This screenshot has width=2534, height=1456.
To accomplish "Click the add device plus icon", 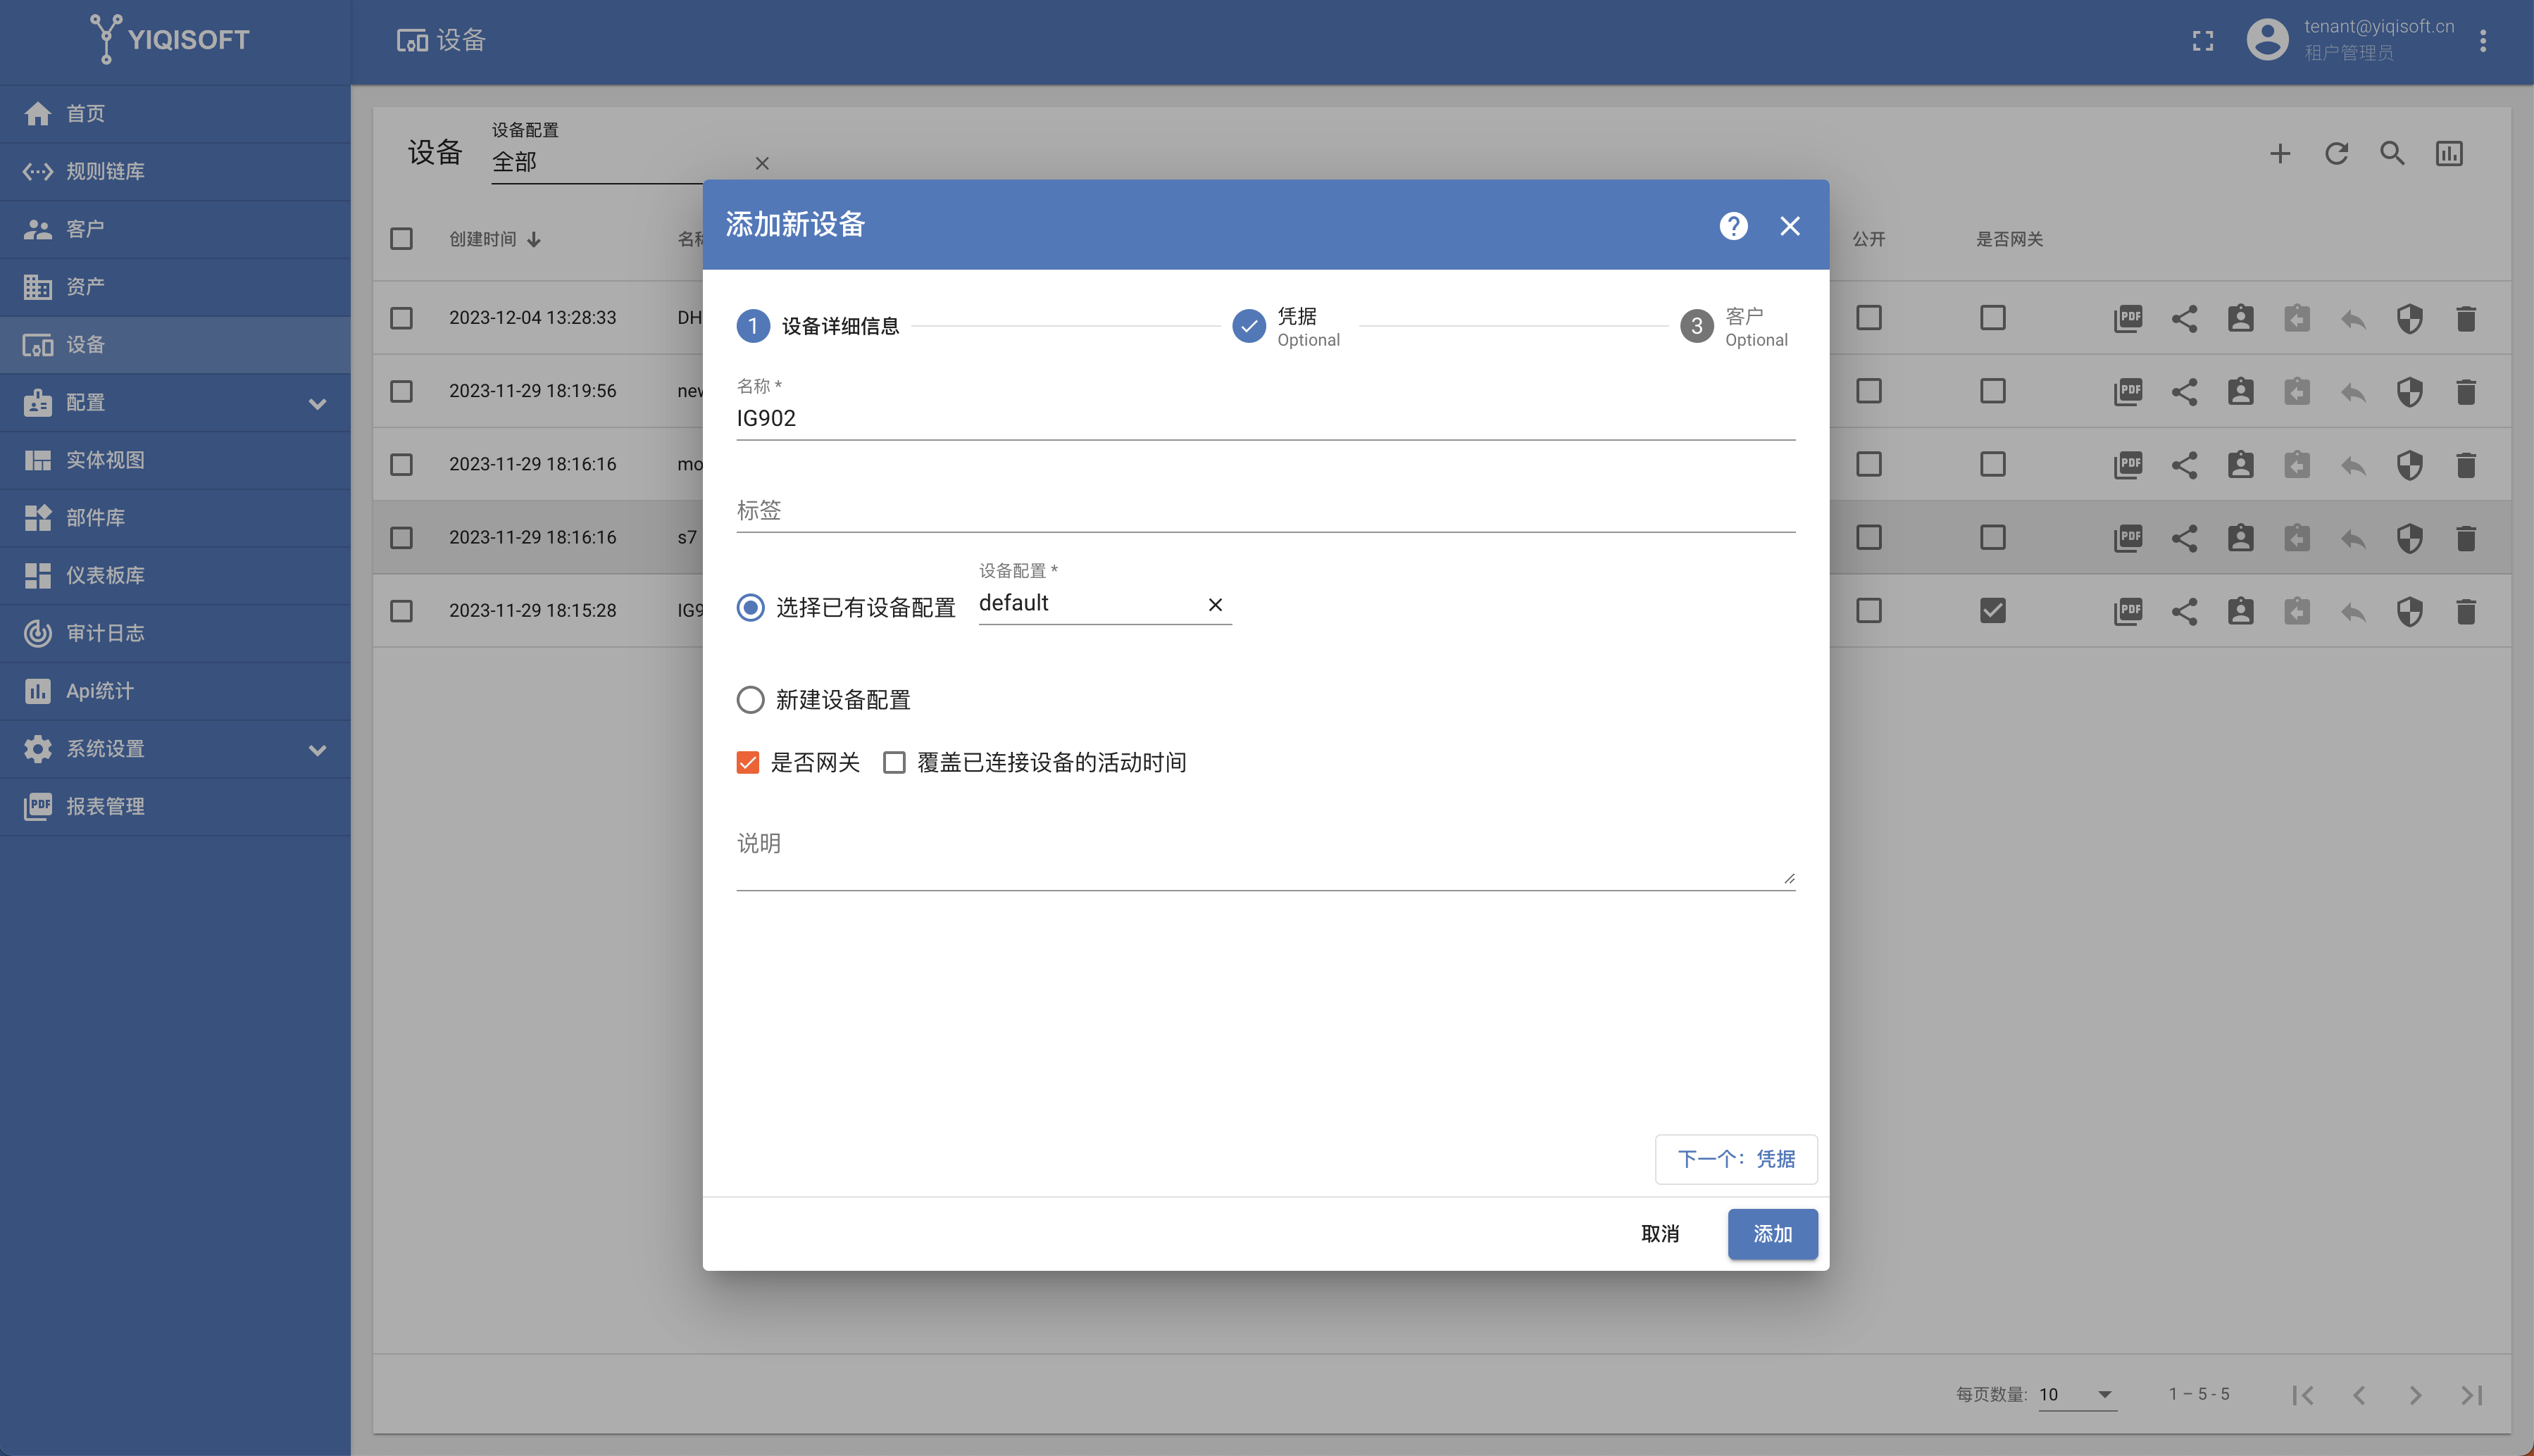I will tap(2279, 154).
